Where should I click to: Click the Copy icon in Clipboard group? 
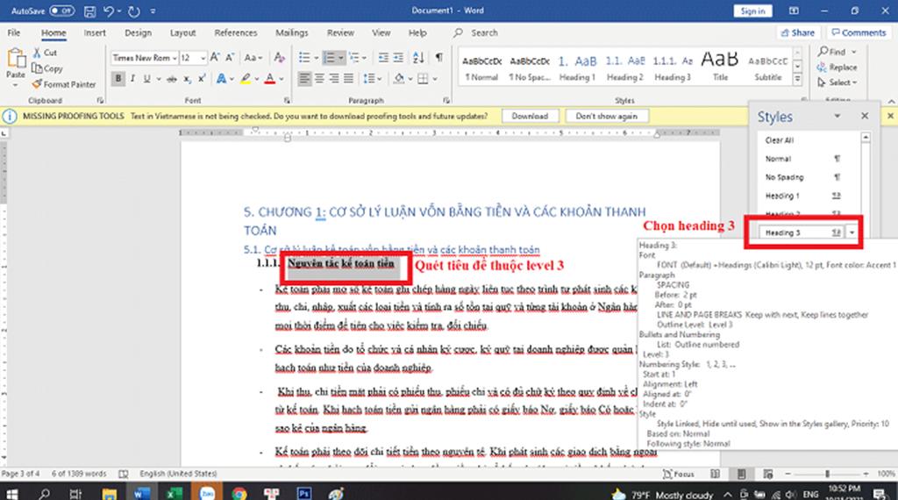(x=37, y=68)
